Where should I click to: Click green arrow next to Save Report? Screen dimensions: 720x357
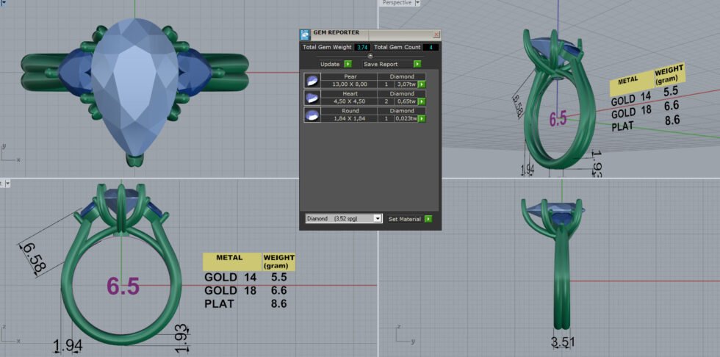(417, 64)
